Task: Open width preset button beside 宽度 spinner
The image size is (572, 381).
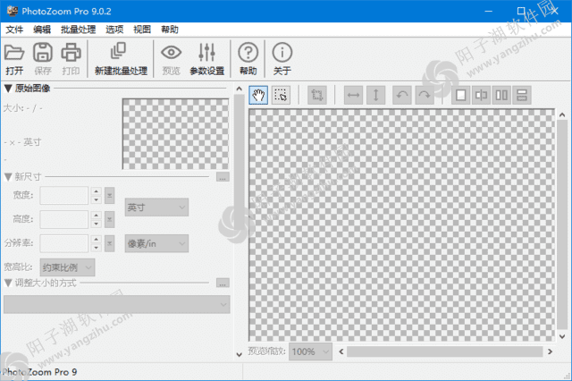Action: click(109, 195)
